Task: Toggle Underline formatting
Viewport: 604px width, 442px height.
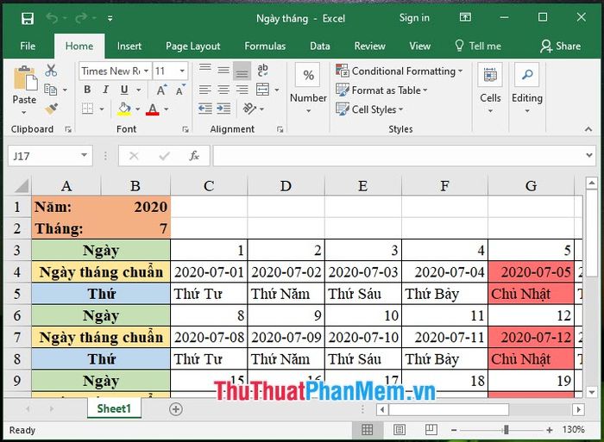Action: coord(124,90)
